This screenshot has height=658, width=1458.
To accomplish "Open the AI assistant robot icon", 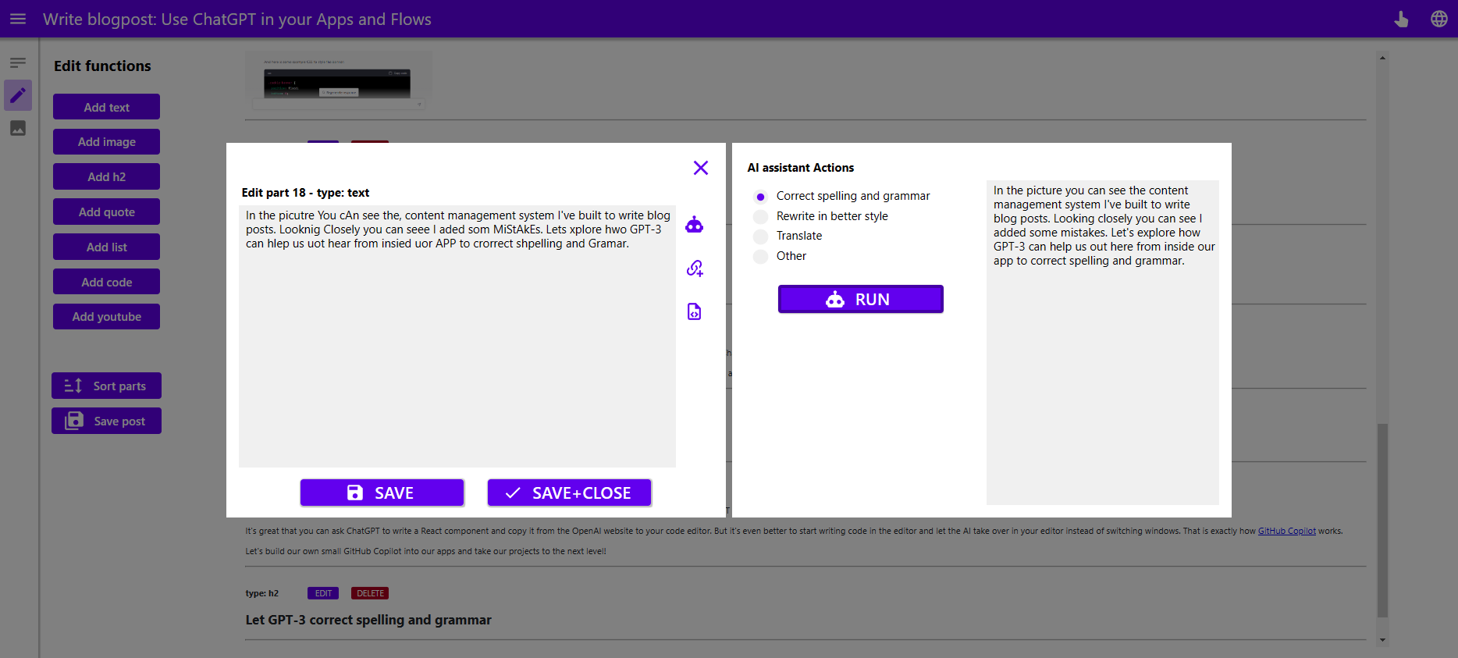I will click(695, 226).
